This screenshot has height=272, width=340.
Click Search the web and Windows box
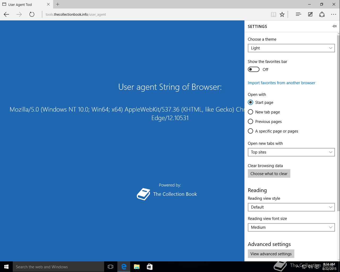tap(58, 267)
